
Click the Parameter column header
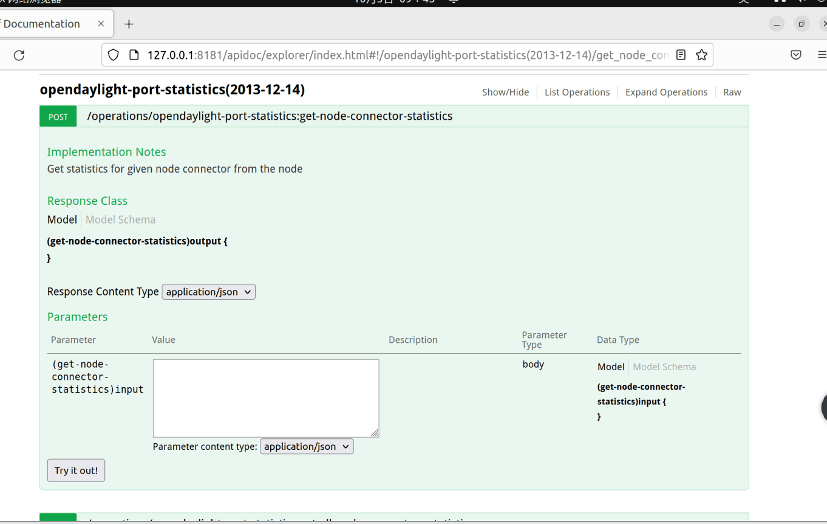[73, 340]
